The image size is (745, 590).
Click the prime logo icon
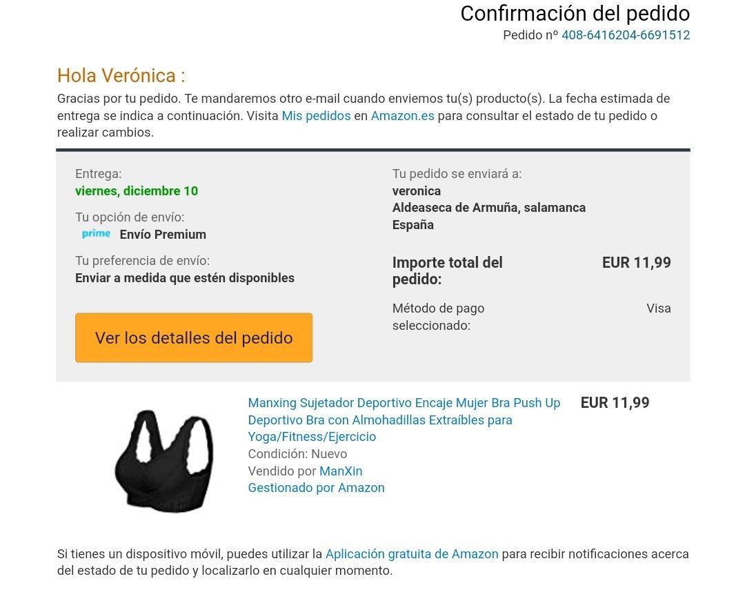click(x=96, y=233)
